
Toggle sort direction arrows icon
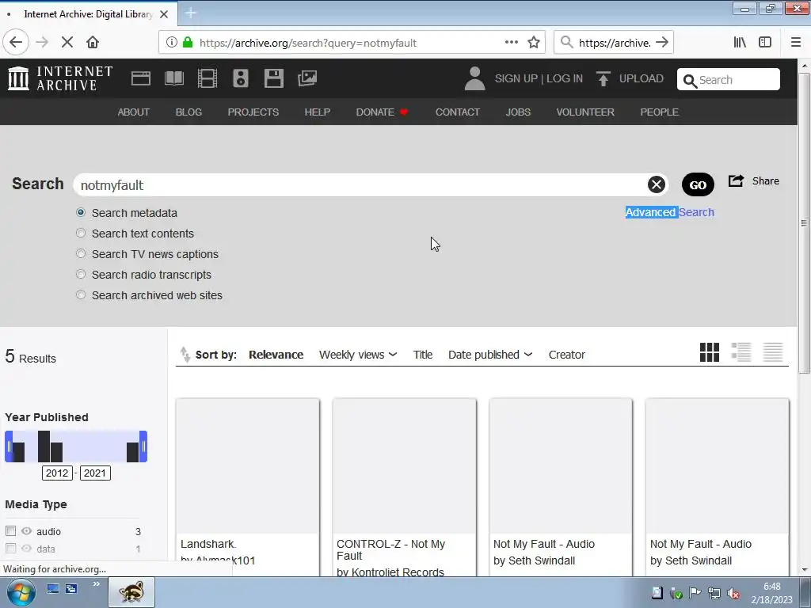point(185,355)
